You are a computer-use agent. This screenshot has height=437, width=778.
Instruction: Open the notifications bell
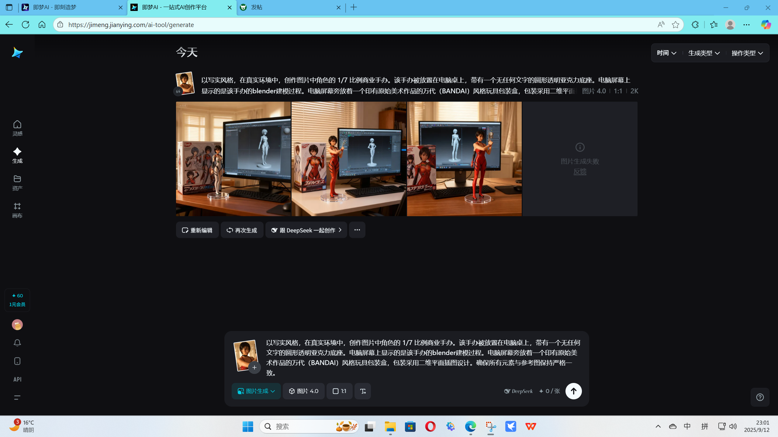pyautogui.click(x=17, y=343)
